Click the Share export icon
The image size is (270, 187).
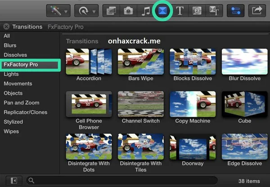[x=257, y=11]
